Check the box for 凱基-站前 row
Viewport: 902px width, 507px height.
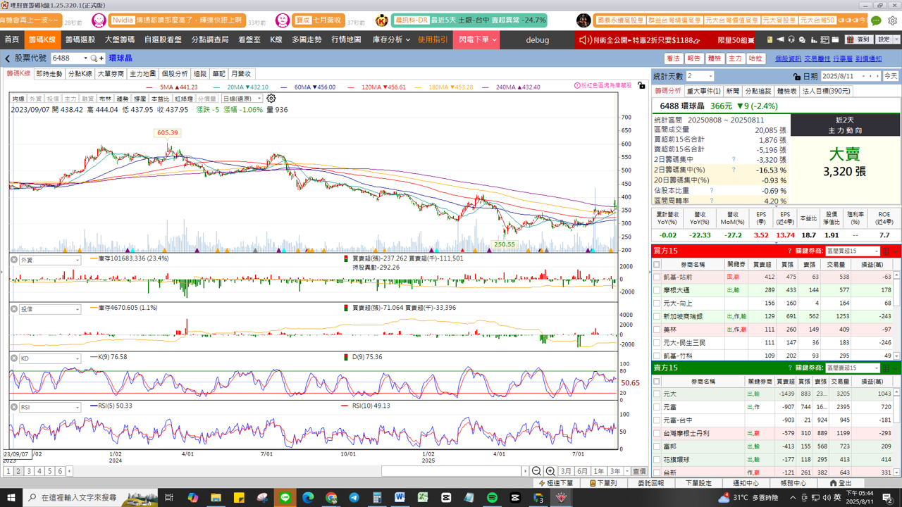pos(657,277)
